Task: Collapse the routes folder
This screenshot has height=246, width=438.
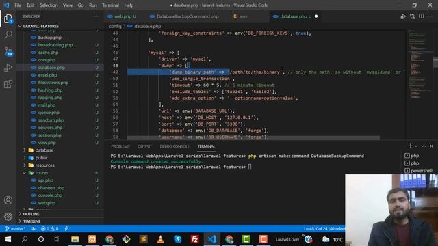Action: coord(42,173)
